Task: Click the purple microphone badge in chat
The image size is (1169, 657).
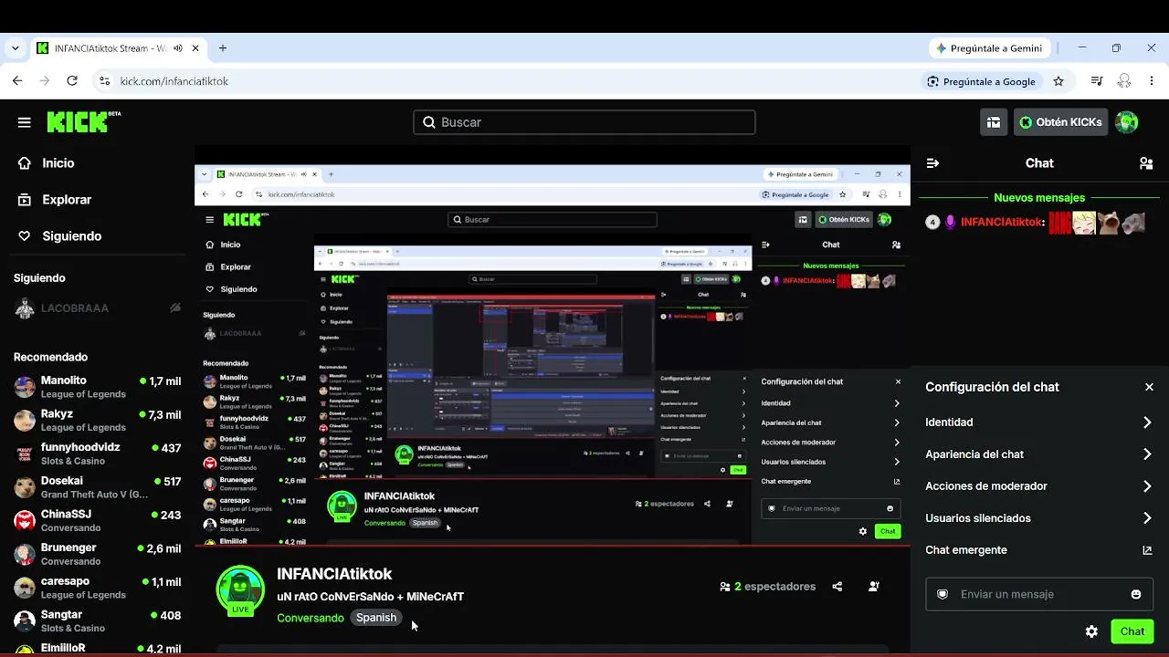Action: (x=950, y=222)
